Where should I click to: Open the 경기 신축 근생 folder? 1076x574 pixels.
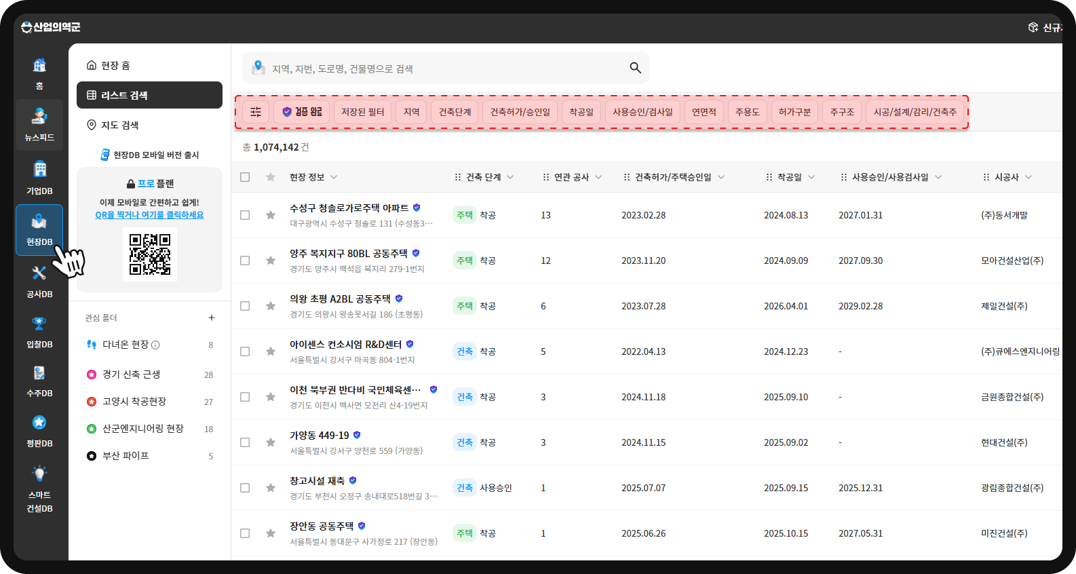click(x=149, y=375)
